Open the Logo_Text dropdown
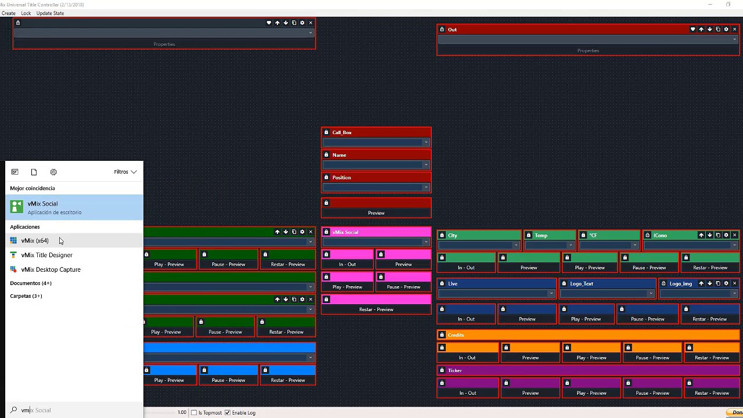This screenshot has height=418, width=743. point(607,293)
